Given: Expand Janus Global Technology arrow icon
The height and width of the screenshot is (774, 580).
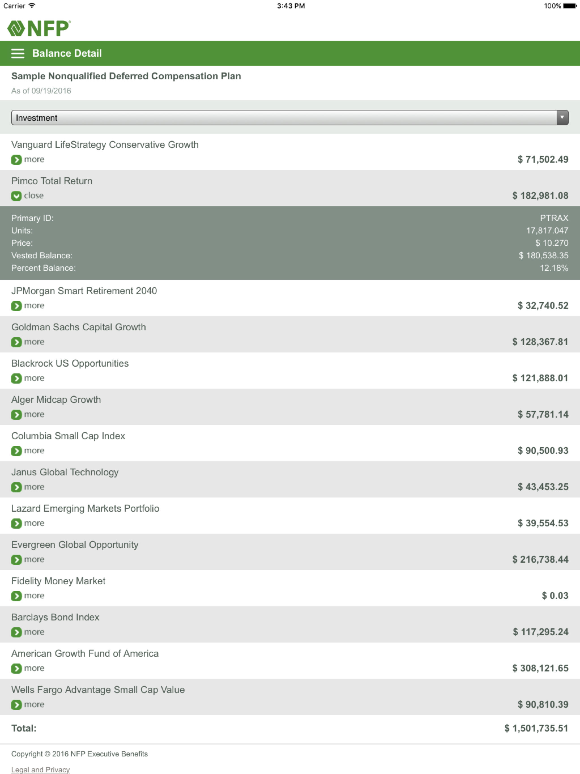Looking at the screenshot, I should pos(16,487).
